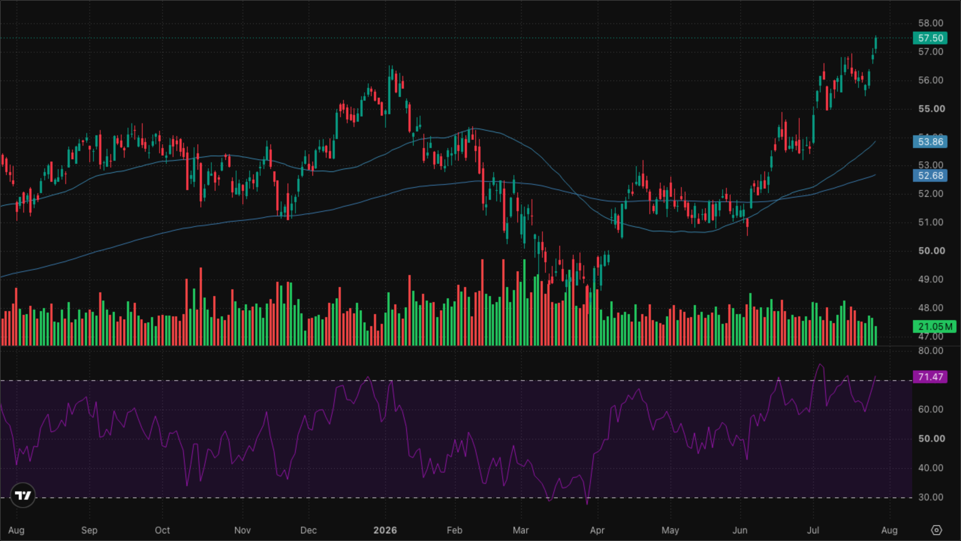961x541 pixels.
Task: Open chart settings gear icon
Action: [937, 530]
